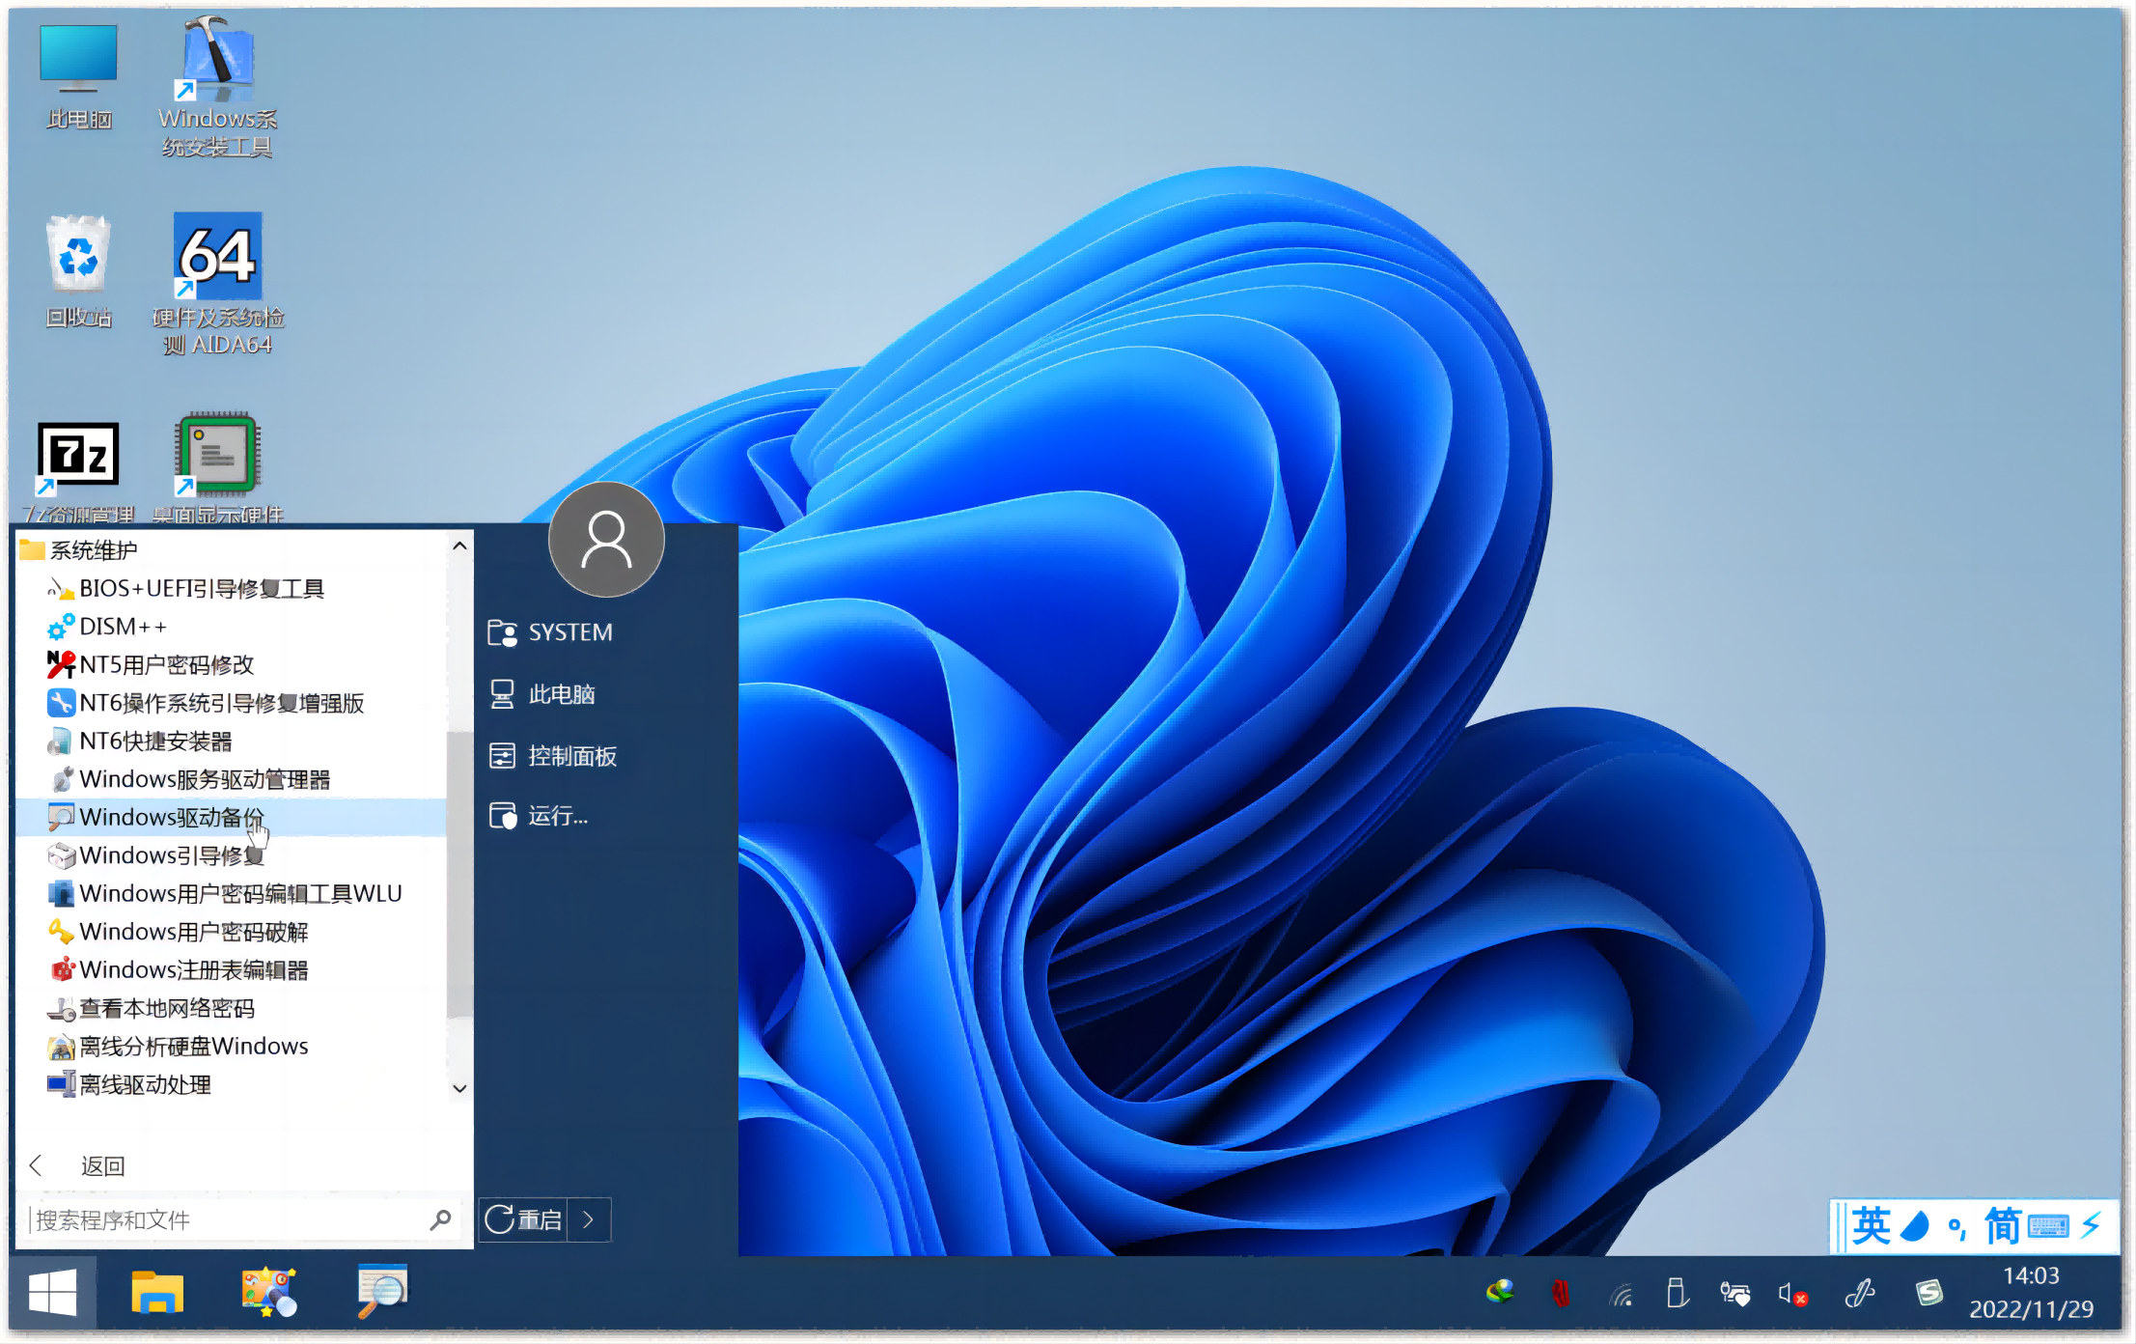Click the 重启 restart button

point(524,1219)
